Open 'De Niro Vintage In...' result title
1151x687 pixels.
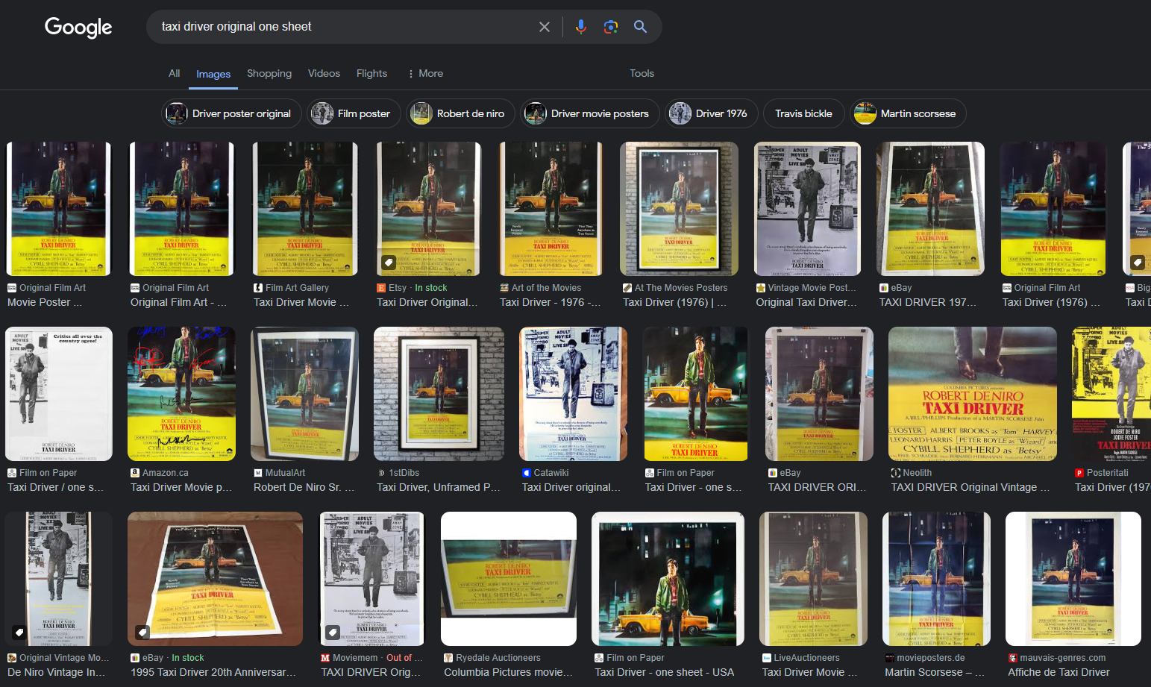(57, 673)
